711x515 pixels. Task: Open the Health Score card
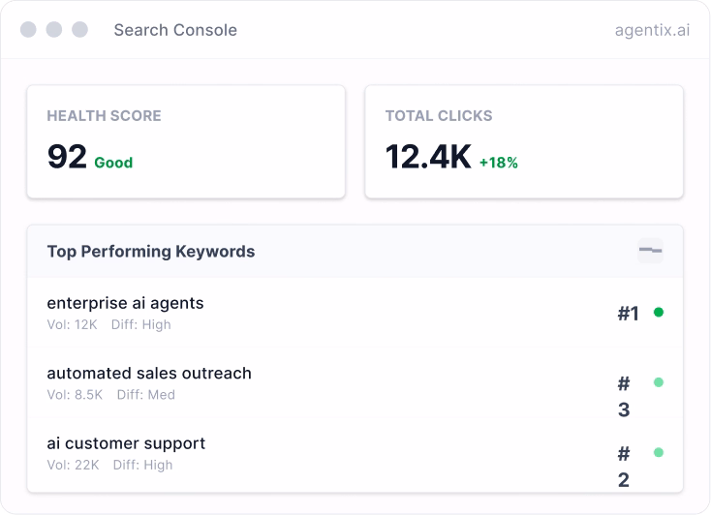click(186, 141)
